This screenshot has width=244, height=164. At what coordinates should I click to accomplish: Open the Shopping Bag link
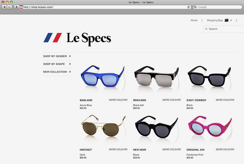click(215, 20)
